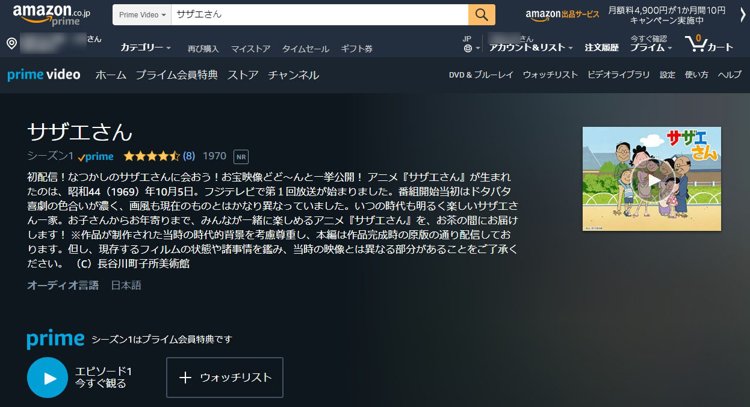Play the サザエさん thumbnail preview

(652, 179)
